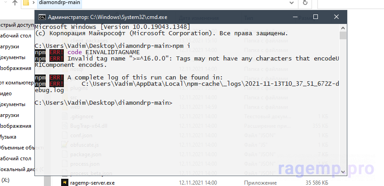
Task: Click the EINVALIDTAGNAME error code text
Action: pos(112,52)
